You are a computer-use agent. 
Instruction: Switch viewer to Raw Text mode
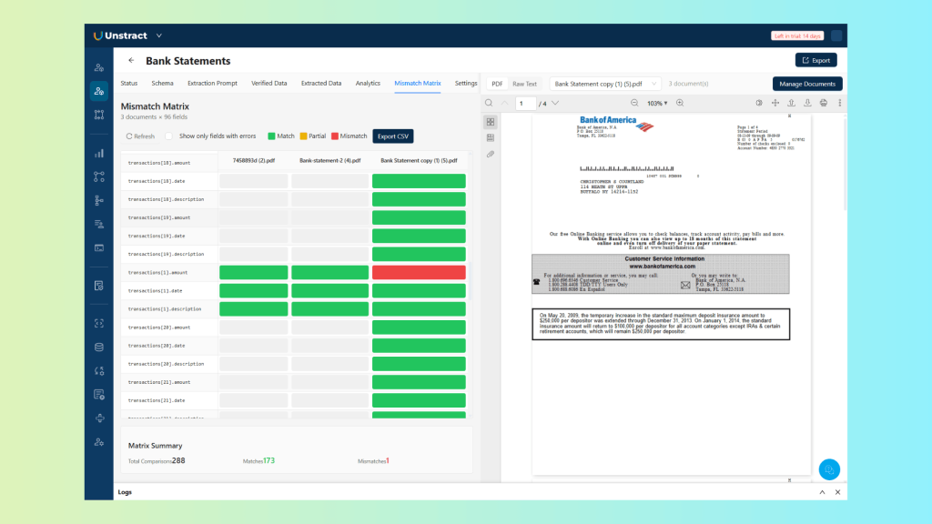point(524,84)
